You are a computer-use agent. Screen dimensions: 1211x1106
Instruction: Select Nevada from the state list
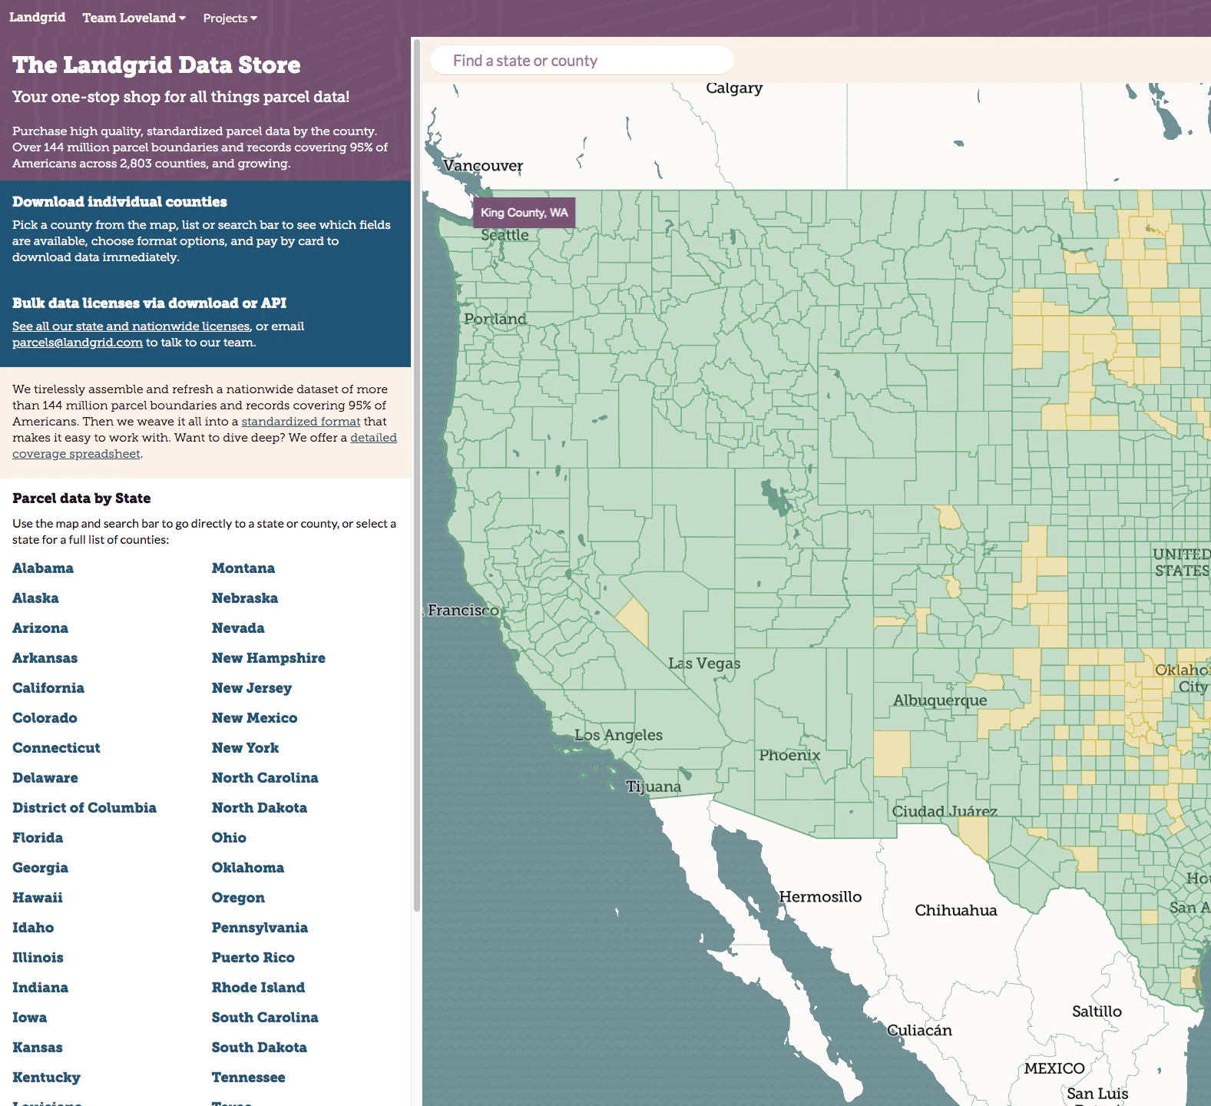pos(238,628)
